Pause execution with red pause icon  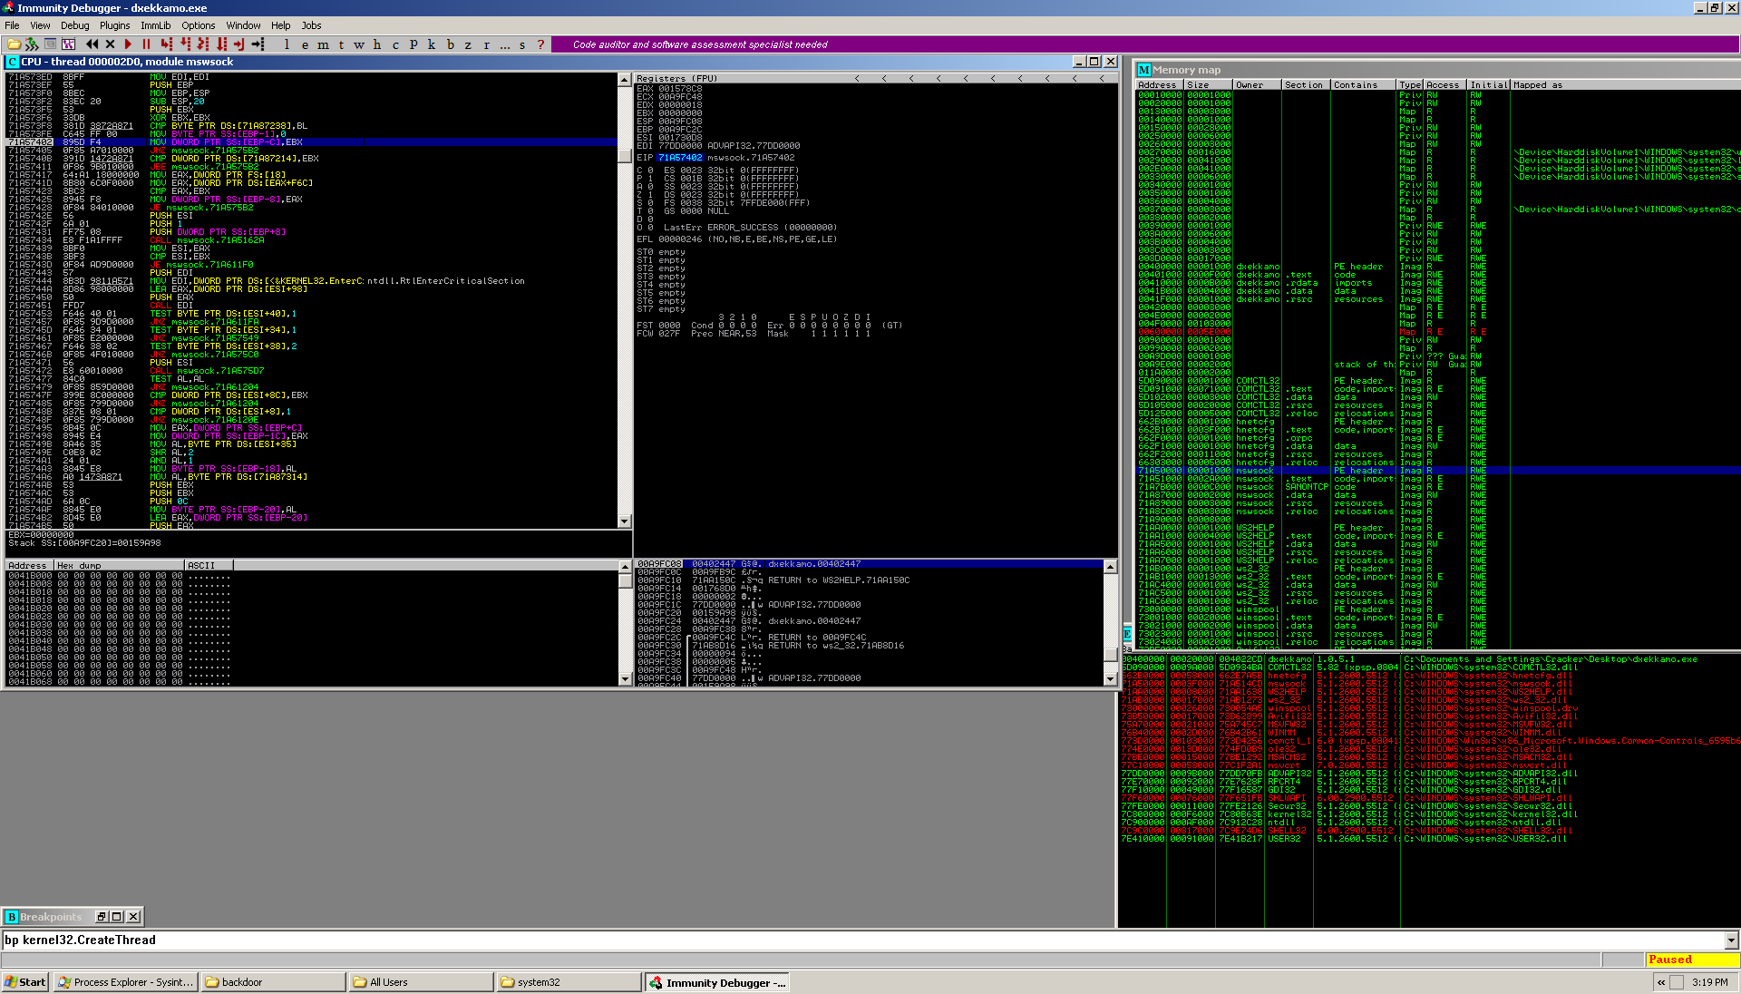pyautogui.click(x=146, y=44)
